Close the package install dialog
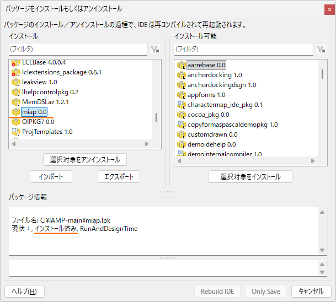The width and height of the screenshot is (336, 302). coord(329,9)
